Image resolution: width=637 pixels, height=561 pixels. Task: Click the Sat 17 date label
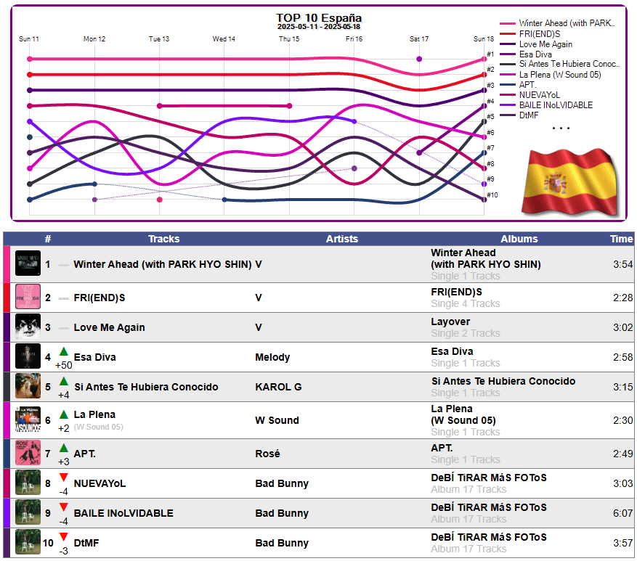pos(419,39)
